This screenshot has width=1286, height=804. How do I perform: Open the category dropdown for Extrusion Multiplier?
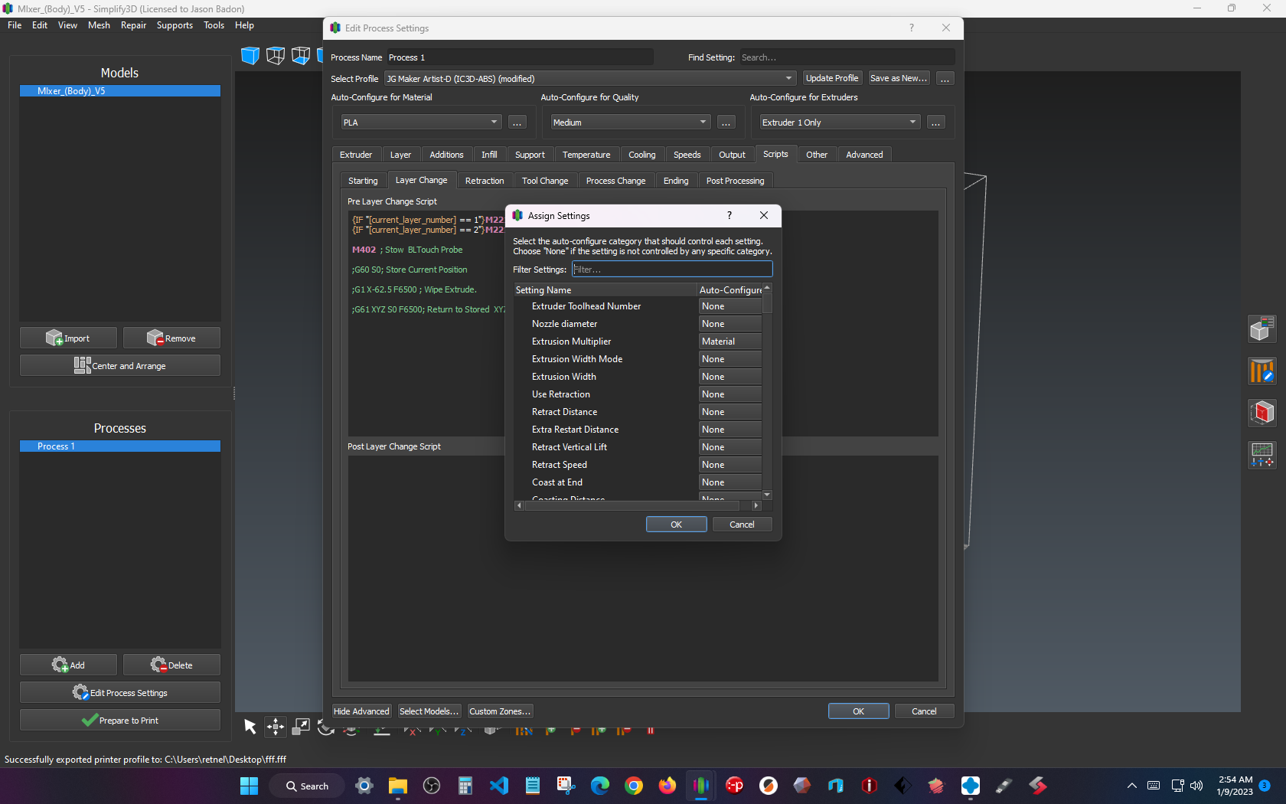pyautogui.click(x=730, y=342)
